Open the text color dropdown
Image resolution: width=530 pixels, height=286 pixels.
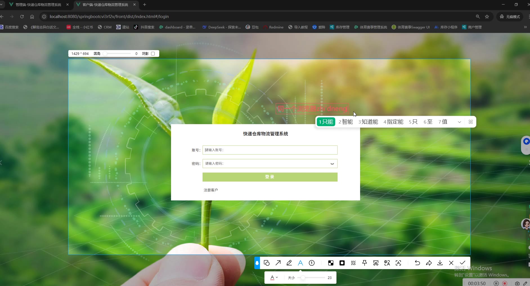[274, 278]
